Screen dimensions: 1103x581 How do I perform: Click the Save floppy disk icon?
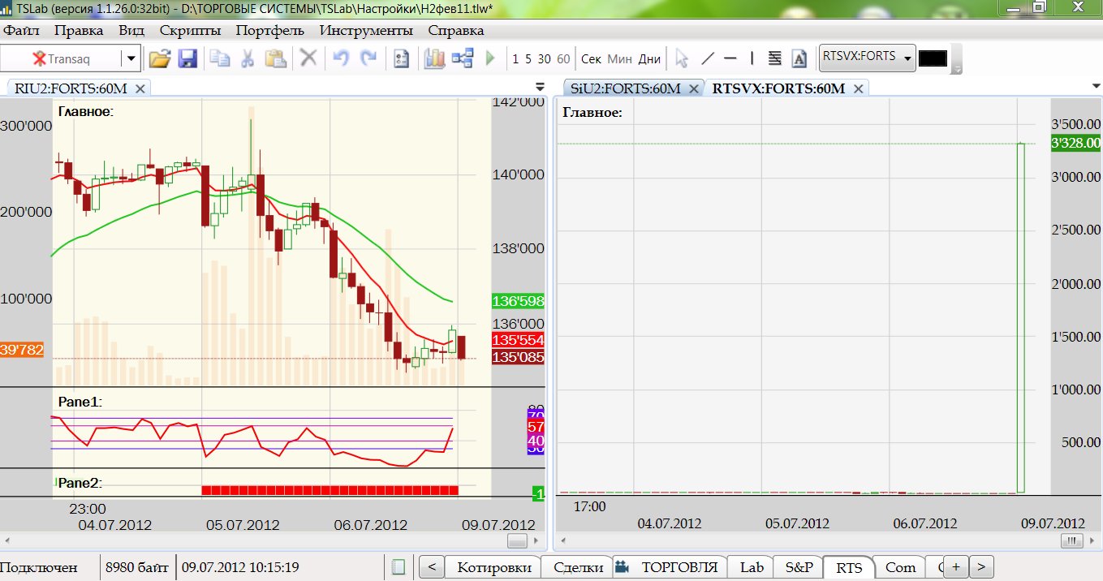(x=187, y=58)
